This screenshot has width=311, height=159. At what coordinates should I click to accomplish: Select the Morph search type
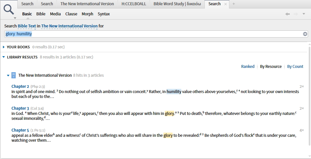pos(88,14)
